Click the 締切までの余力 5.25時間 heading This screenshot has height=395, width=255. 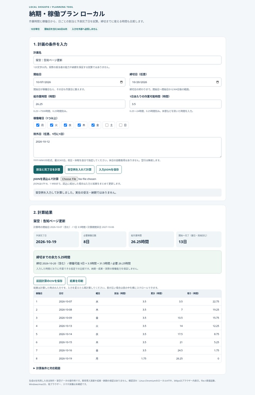pos(53,257)
